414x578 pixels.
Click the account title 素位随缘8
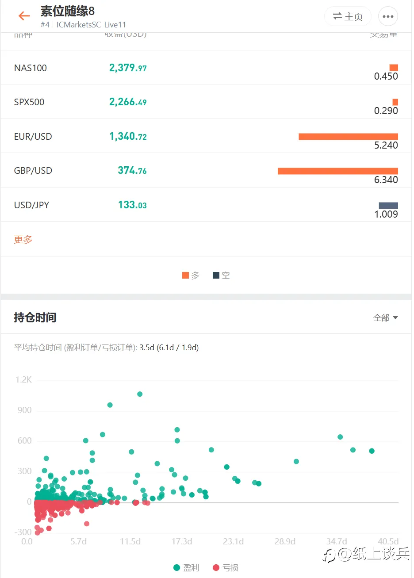click(67, 11)
